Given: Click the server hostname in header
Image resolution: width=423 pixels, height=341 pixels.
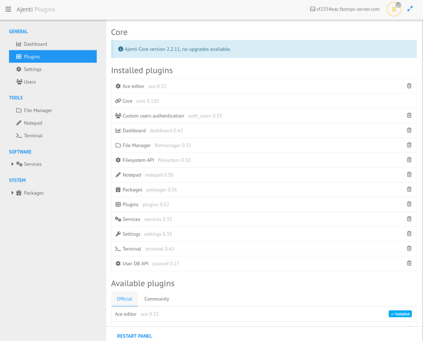Looking at the screenshot, I should (x=347, y=9).
